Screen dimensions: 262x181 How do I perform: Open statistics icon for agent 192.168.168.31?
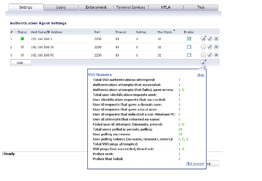coord(203,47)
